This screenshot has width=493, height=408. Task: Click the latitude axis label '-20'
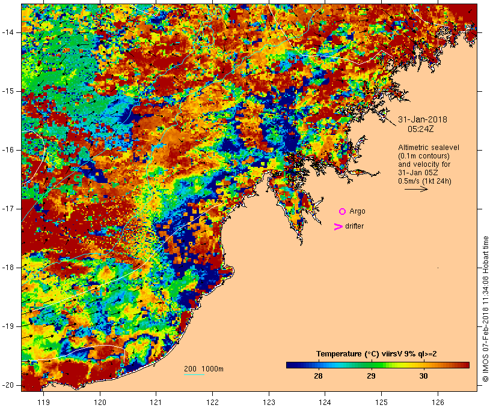8,385
